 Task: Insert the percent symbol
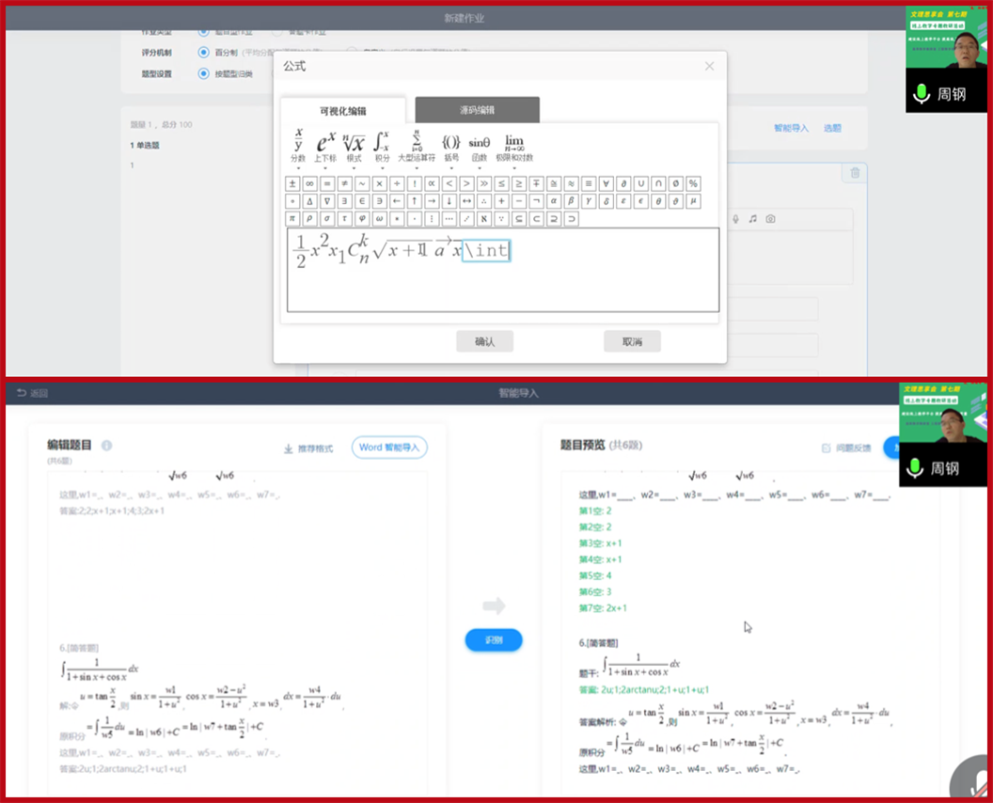pos(693,183)
